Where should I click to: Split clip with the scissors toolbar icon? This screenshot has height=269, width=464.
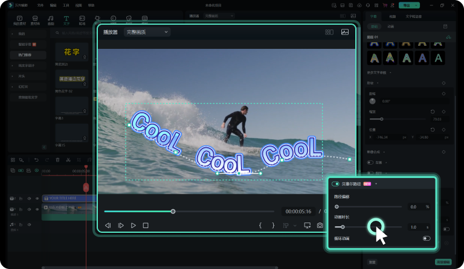pyautogui.click(x=68, y=160)
